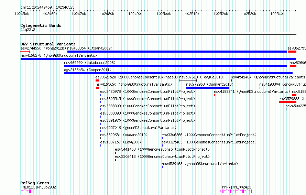Select nsv4539168 (gnomADStructuralVariants) label
This screenshot has height=195, width=306.
tap(200, 164)
